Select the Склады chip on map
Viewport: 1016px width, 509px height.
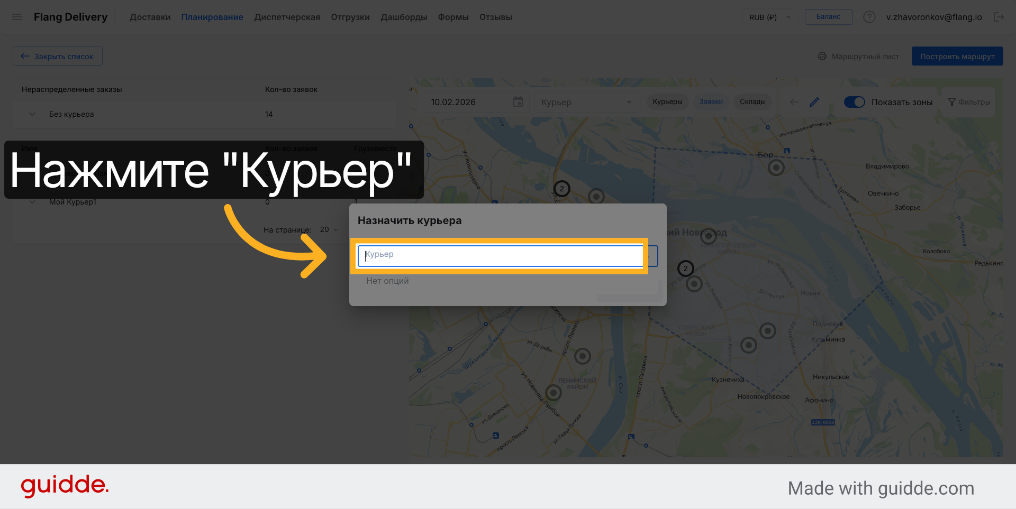pos(752,102)
